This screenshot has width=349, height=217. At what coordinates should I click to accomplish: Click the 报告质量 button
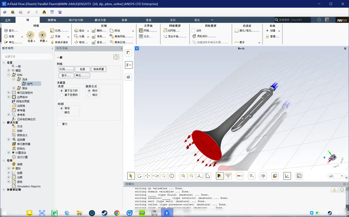coord(98,69)
